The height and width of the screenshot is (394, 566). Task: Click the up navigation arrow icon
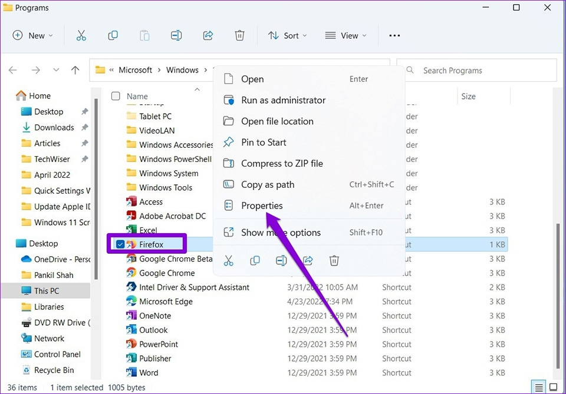click(75, 70)
